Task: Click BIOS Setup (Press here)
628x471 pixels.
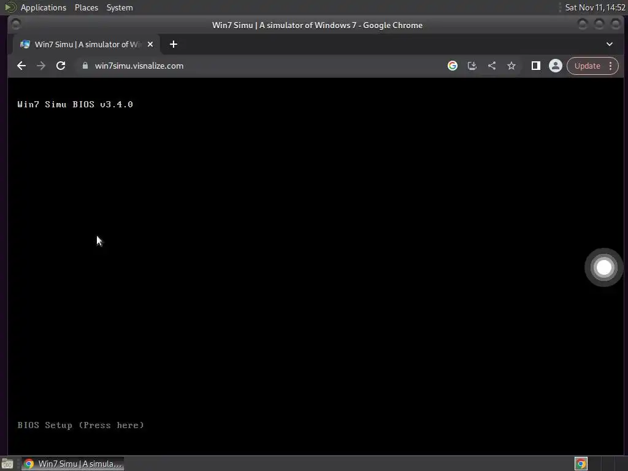Action: (80, 426)
